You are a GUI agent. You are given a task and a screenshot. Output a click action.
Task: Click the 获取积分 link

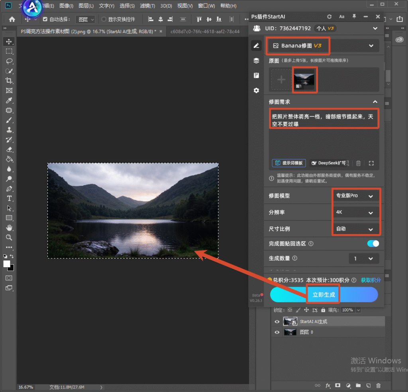[x=371, y=280]
